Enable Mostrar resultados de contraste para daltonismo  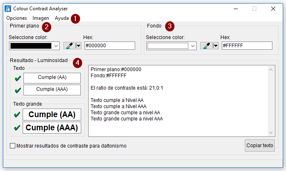coord(12,146)
